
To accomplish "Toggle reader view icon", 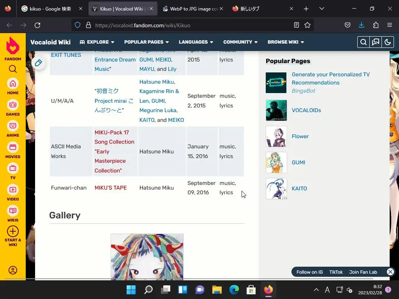I will [x=296, y=25].
